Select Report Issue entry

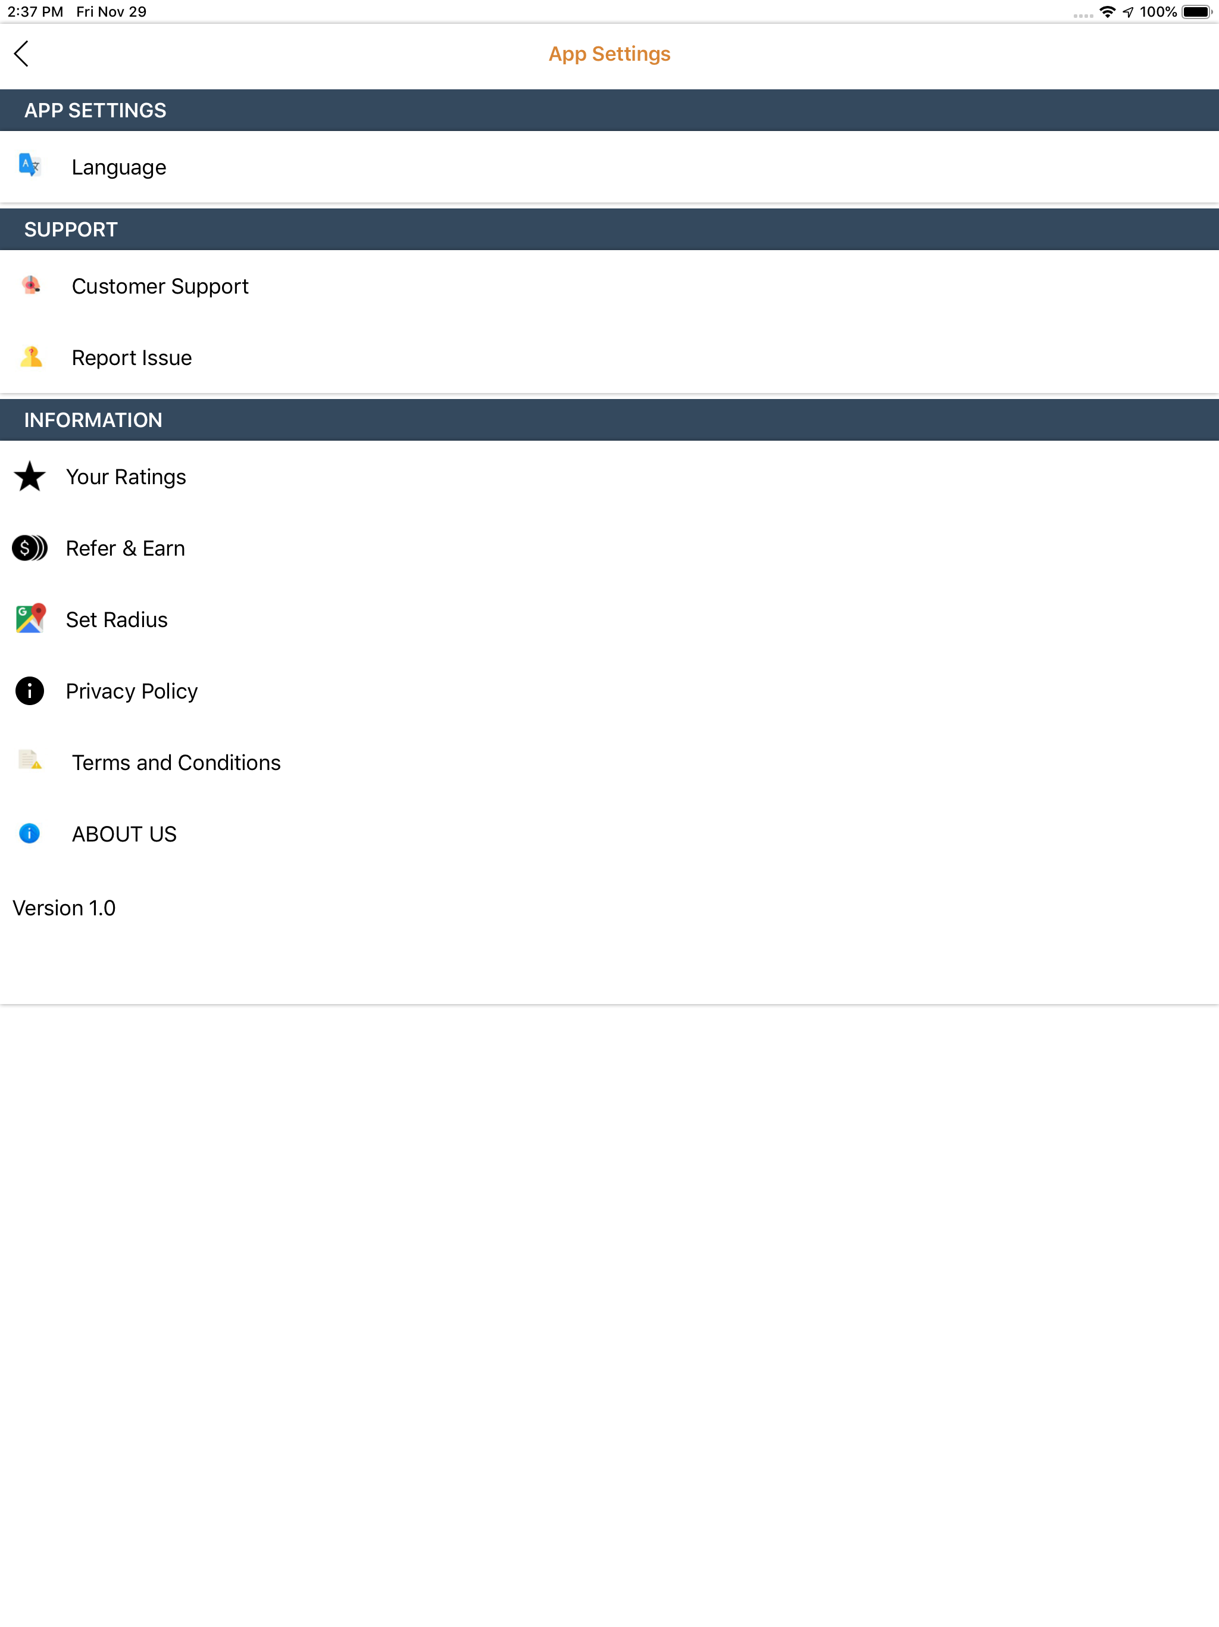pyautogui.click(x=132, y=357)
